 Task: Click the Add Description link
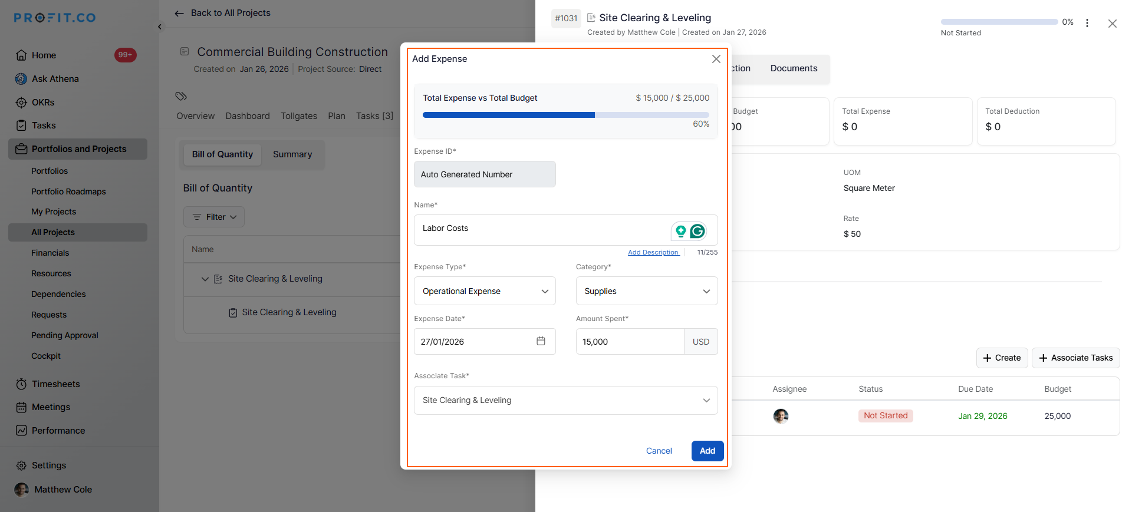coord(653,252)
